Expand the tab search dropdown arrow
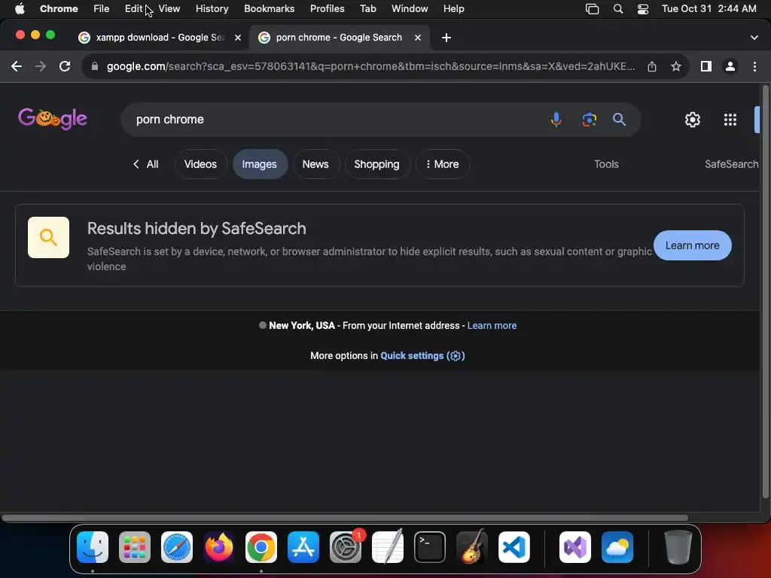This screenshot has width=771, height=578. tap(754, 38)
